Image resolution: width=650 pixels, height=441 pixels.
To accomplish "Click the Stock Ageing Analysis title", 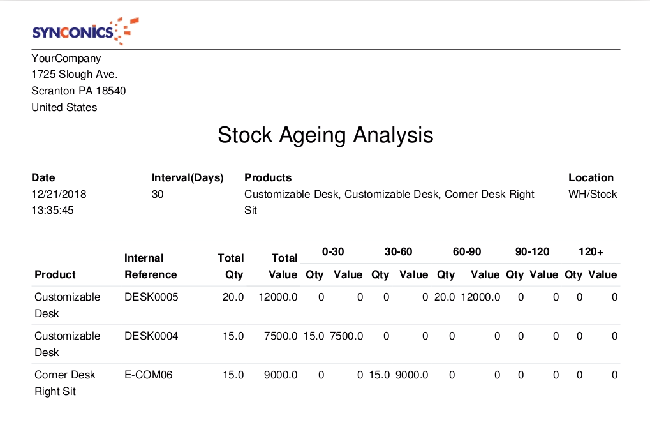I will tap(325, 135).
